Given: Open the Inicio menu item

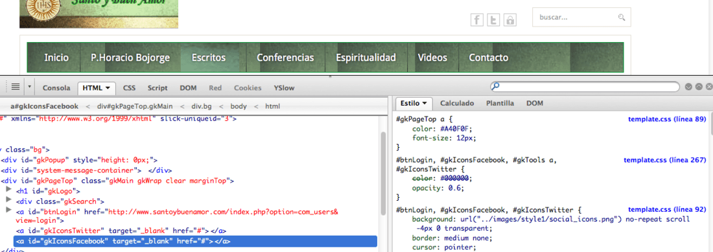Looking at the screenshot, I should click(56, 58).
